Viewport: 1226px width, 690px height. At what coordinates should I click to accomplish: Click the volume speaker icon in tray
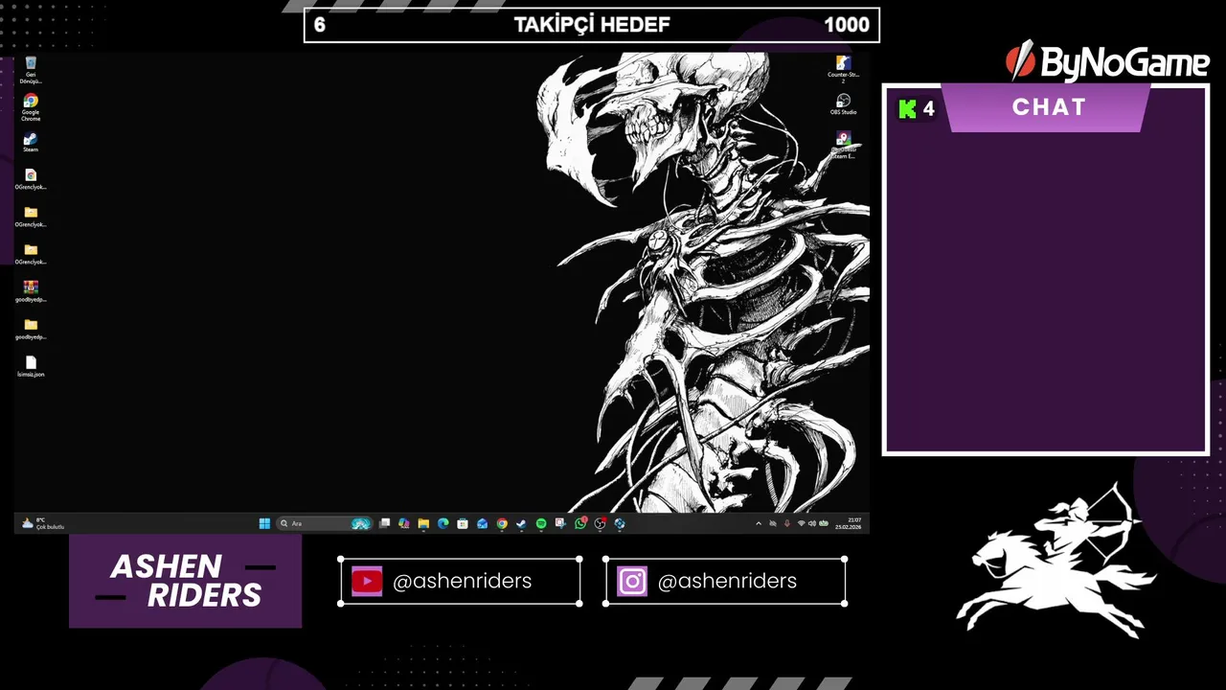(x=812, y=523)
